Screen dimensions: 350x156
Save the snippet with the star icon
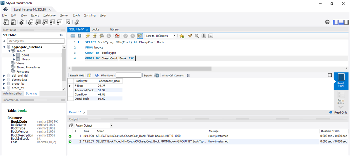[182, 36]
